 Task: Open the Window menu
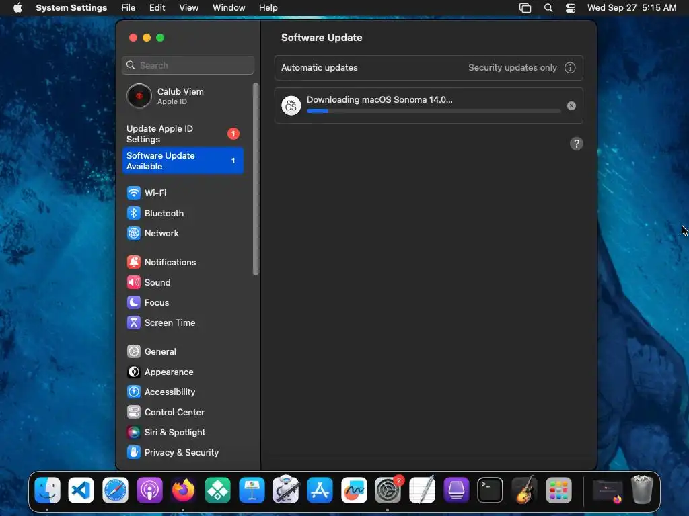[229, 8]
